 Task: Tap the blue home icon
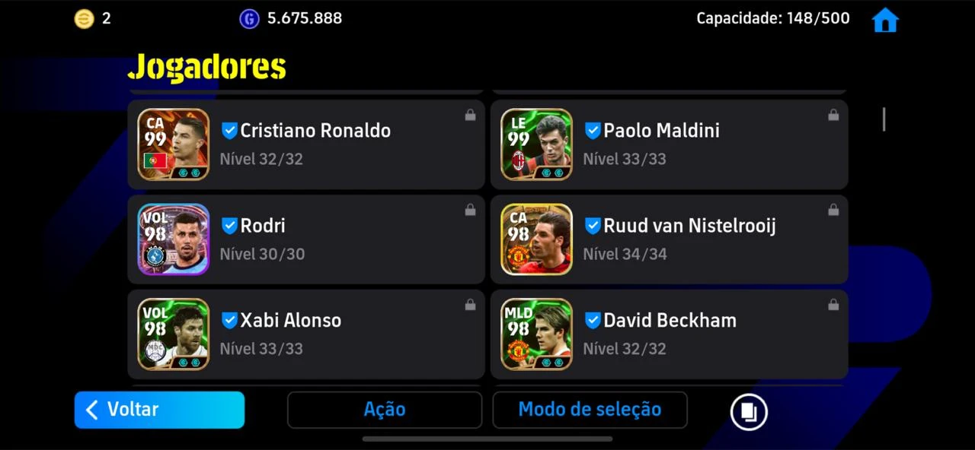tap(885, 20)
